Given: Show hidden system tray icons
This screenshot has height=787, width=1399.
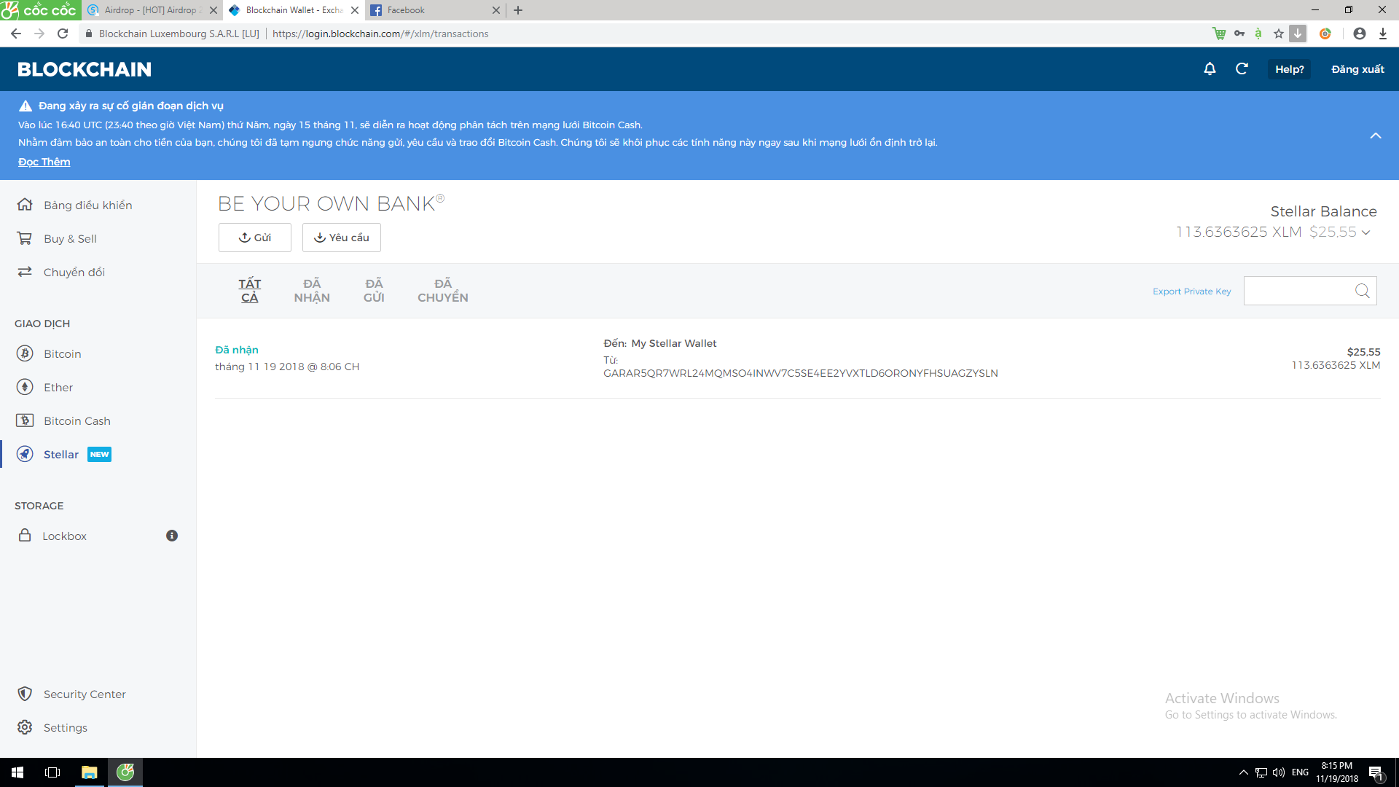Looking at the screenshot, I should tap(1243, 772).
